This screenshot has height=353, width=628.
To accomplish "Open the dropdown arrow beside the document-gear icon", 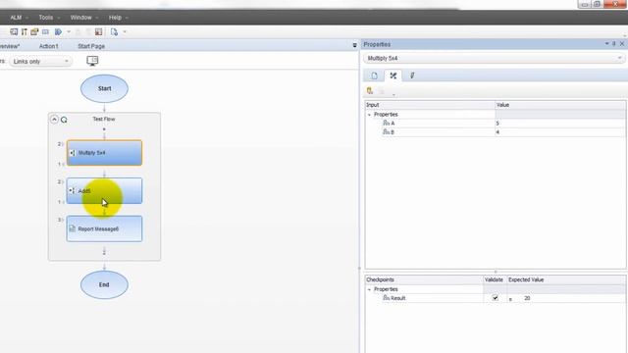I will click(125, 32).
